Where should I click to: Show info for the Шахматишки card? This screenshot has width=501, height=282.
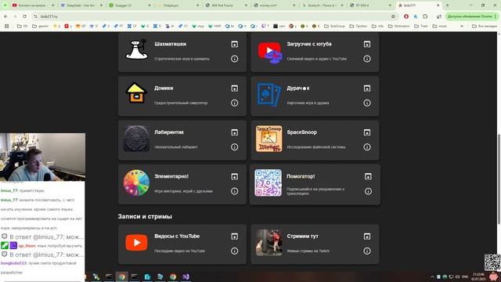coord(235,59)
